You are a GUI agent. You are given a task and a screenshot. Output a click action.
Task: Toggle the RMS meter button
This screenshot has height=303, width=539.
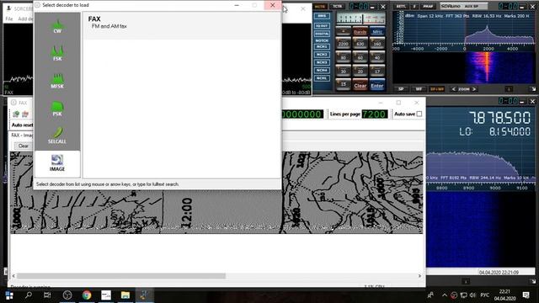tap(322, 16)
